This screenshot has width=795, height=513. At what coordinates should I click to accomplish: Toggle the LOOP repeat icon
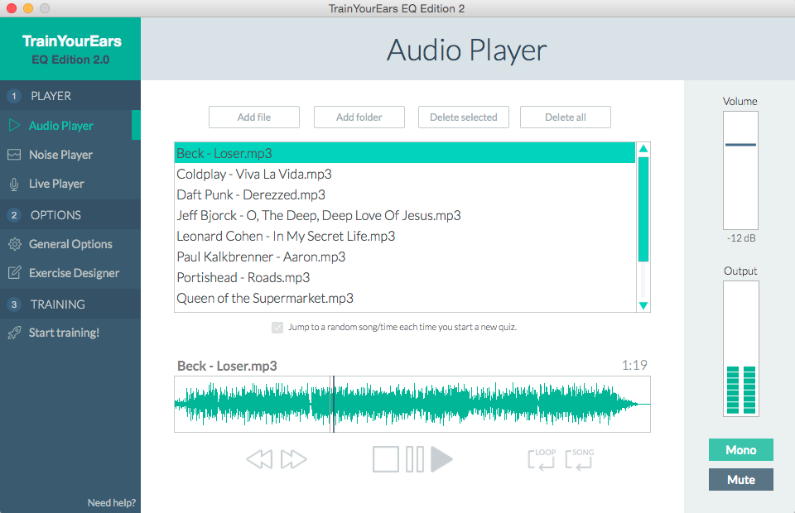pyautogui.click(x=542, y=459)
